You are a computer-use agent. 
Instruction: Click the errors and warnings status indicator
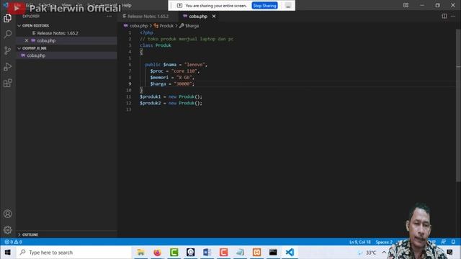tap(13, 242)
